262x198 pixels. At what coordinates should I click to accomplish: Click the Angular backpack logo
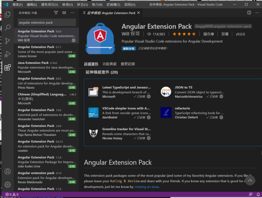(100, 39)
